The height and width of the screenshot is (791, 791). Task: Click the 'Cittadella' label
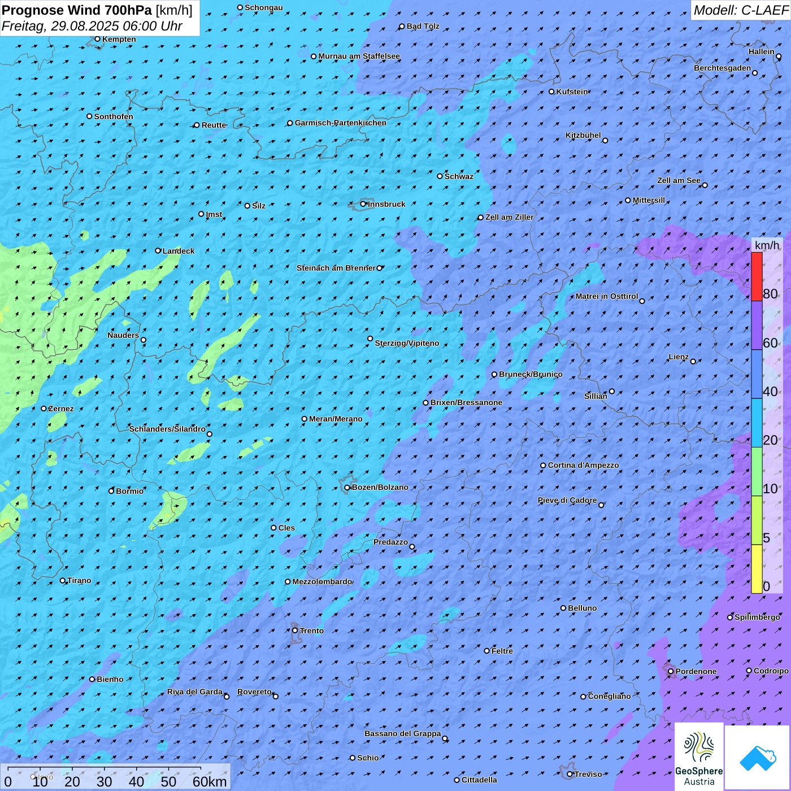480,780
